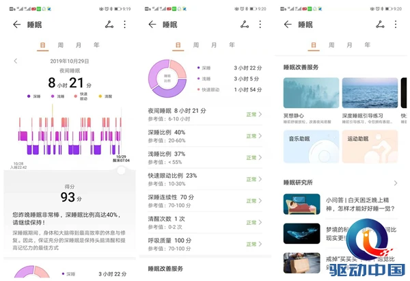Tap the circular handle below sleep chart
Viewport: 410px width, 281px height.
pyautogui.click(x=121, y=170)
